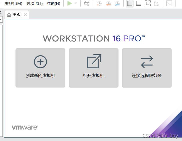The height and width of the screenshot is (141, 182).
Task: Click the 连接远程服务器 tile
Action: pos(147,68)
